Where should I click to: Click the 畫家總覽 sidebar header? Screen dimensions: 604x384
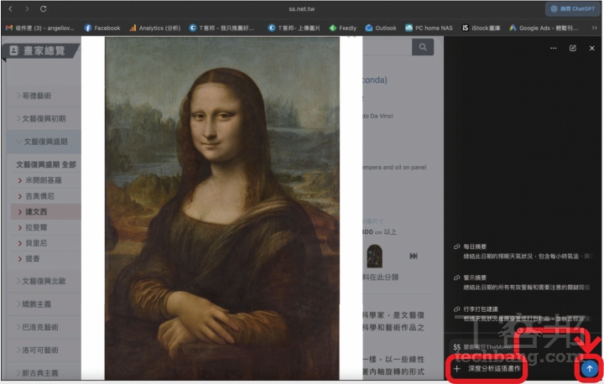[x=40, y=50]
